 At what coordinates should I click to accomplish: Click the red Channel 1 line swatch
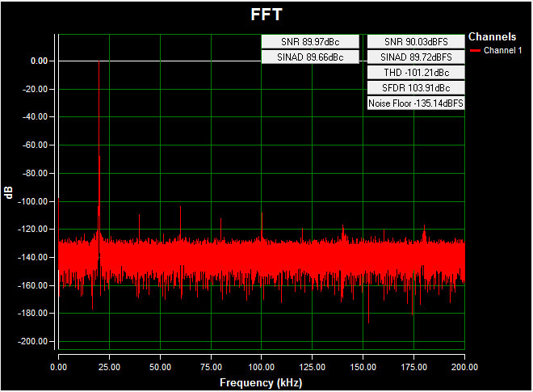coord(475,50)
